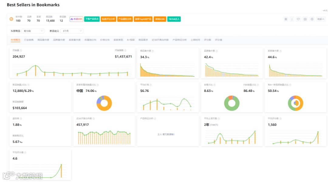Click the 月销售额 value $1,437,671
The image size is (328, 182).
(123, 56)
